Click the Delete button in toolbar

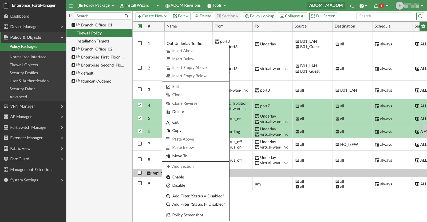203,16
